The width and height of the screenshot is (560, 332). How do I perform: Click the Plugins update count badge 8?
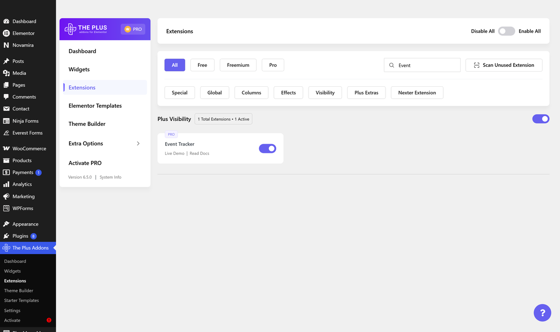(34, 236)
